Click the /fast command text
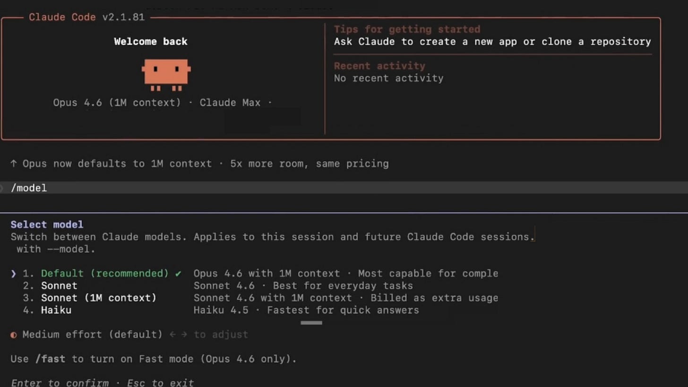This screenshot has width=688, height=387. coord(50,359)
